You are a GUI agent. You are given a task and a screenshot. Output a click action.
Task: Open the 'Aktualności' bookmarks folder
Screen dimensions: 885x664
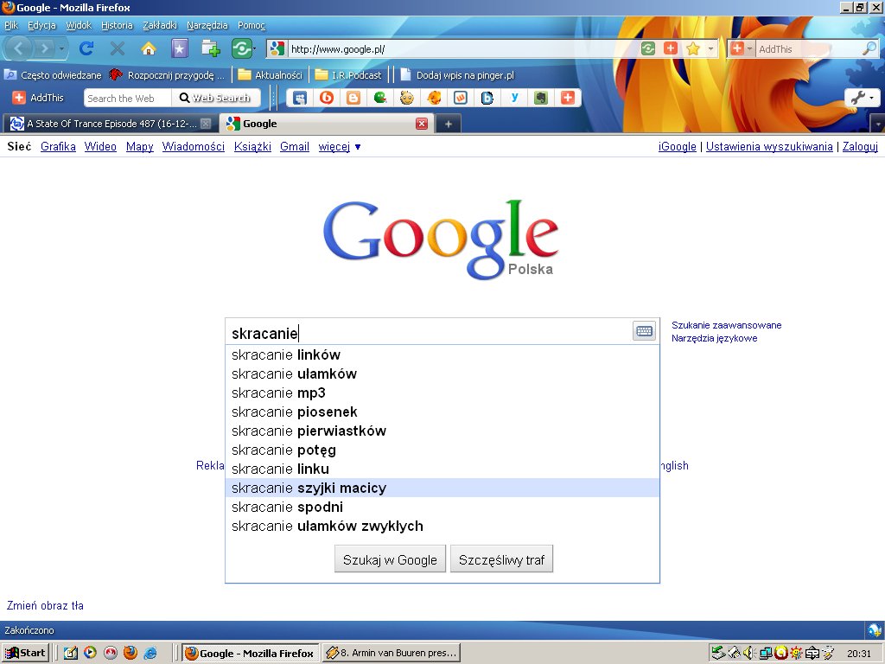click(x=271, y=75)
